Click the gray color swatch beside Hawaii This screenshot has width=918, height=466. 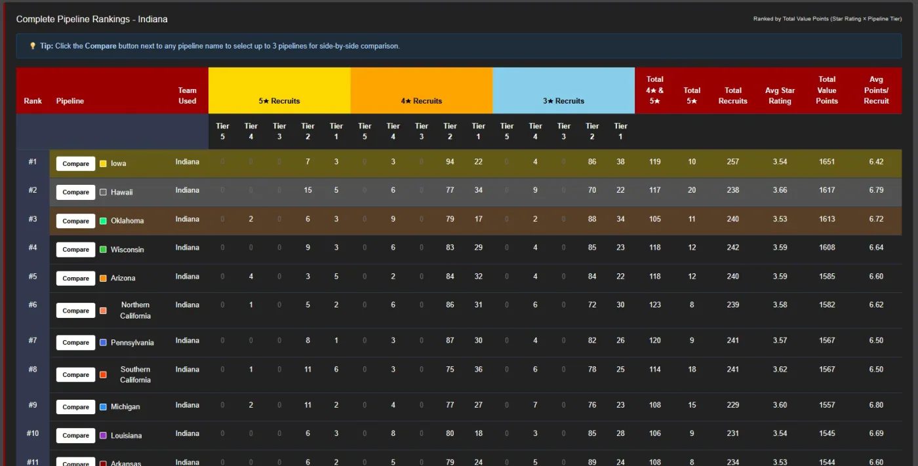[103, 193]
